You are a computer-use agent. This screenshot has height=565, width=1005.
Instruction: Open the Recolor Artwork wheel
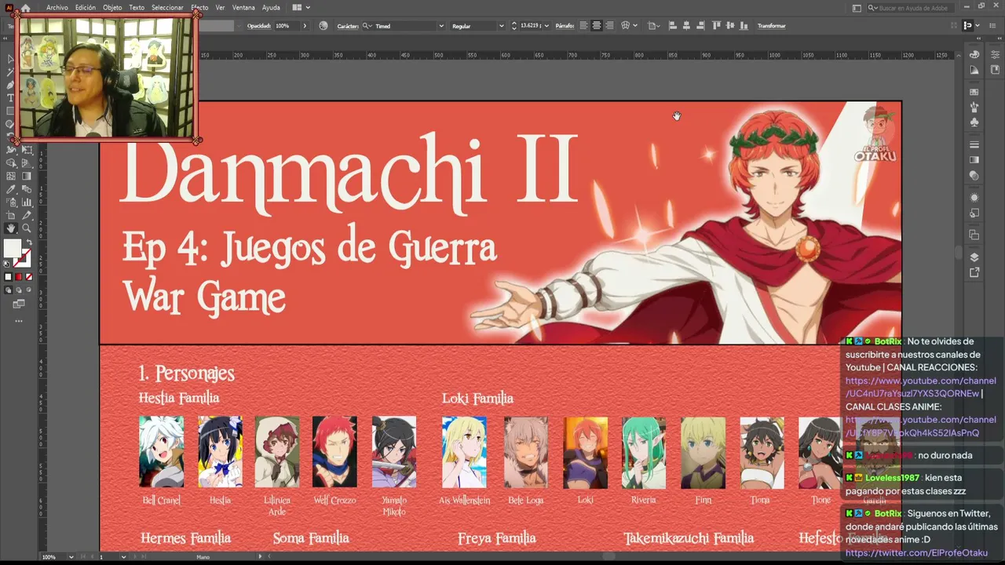[x=323, y=26]
